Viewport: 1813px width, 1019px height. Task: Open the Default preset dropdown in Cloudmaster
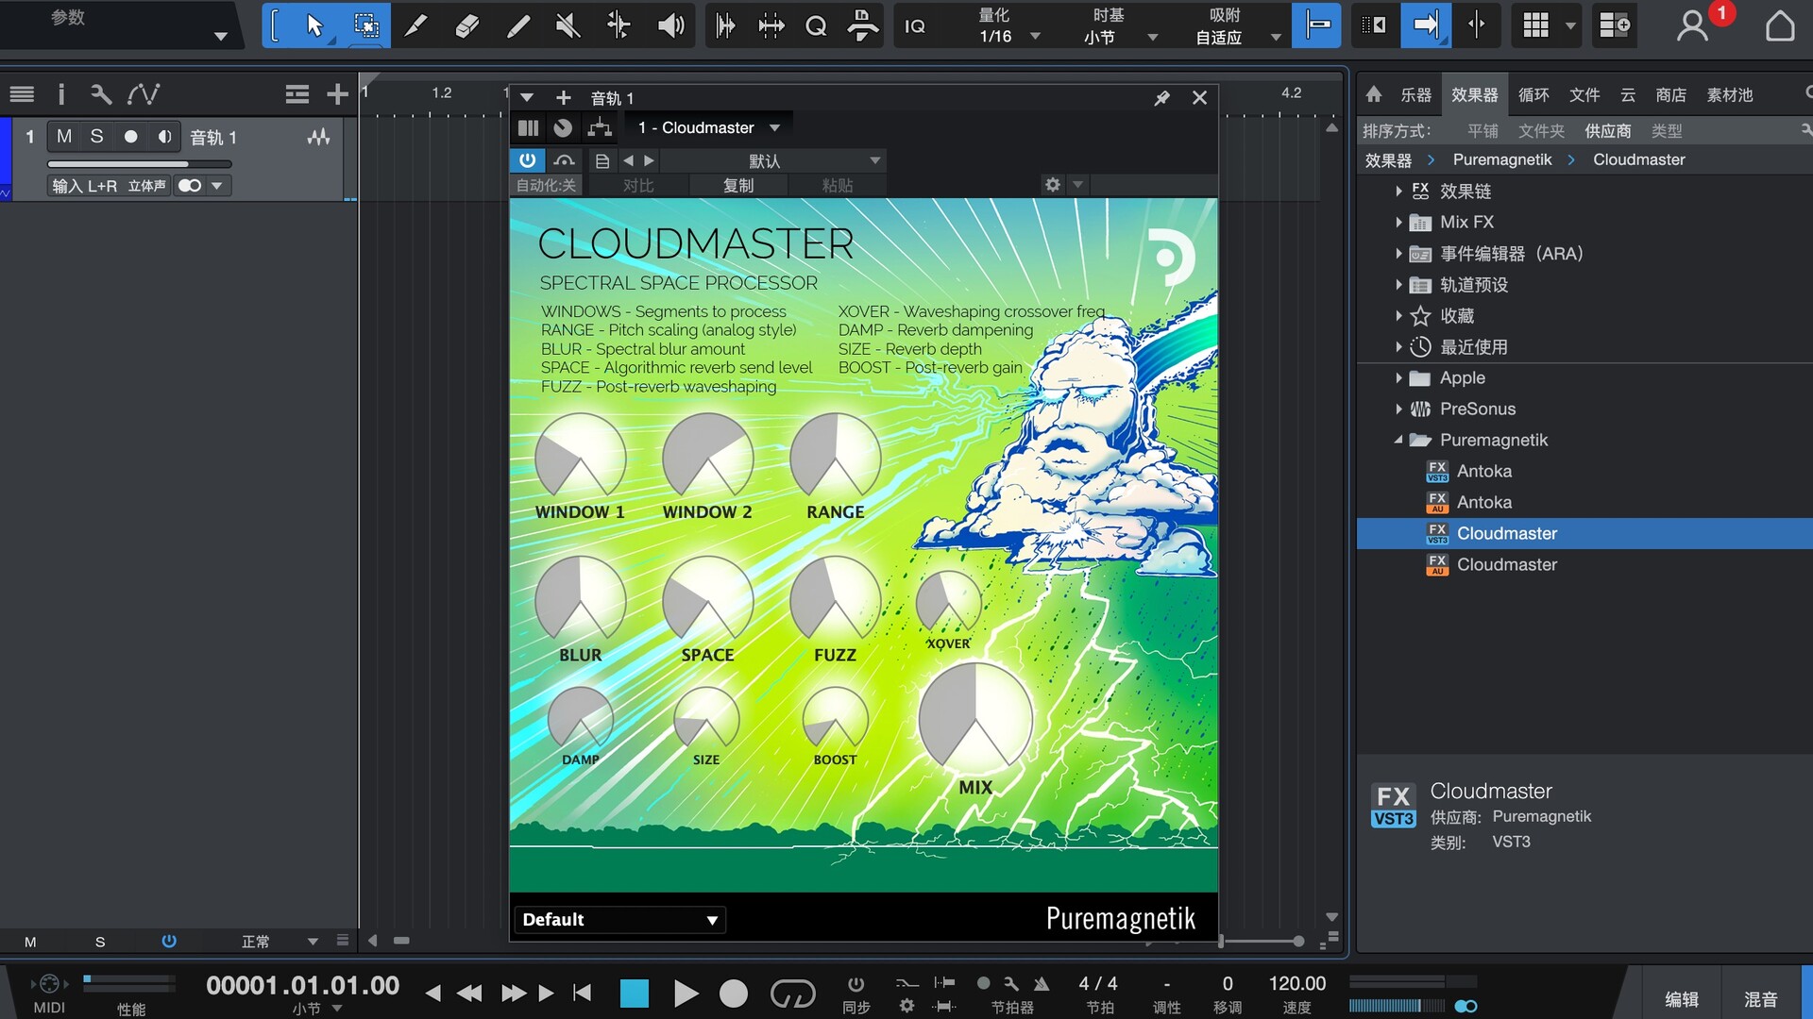[619, 920]
